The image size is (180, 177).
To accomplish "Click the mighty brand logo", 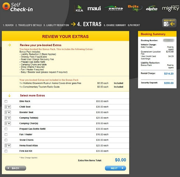I will pyautogui.click(x=170, y=8).
